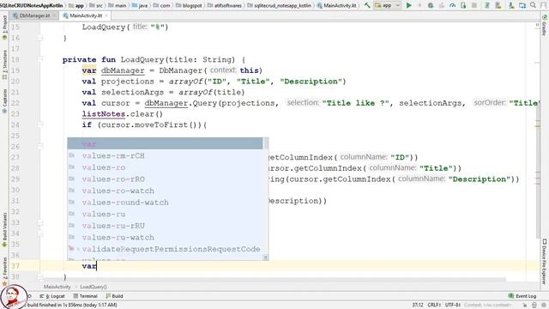Click the UTF-8 encoding status entry
The image size is (549, 309).
coord(453,305)
